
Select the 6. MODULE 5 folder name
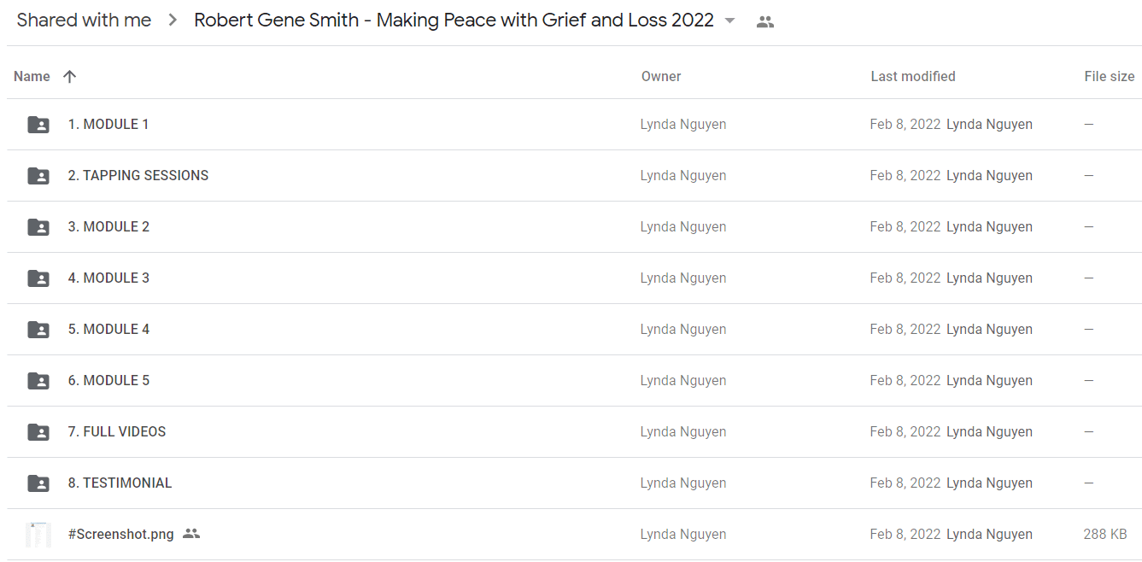coord(108,381)
